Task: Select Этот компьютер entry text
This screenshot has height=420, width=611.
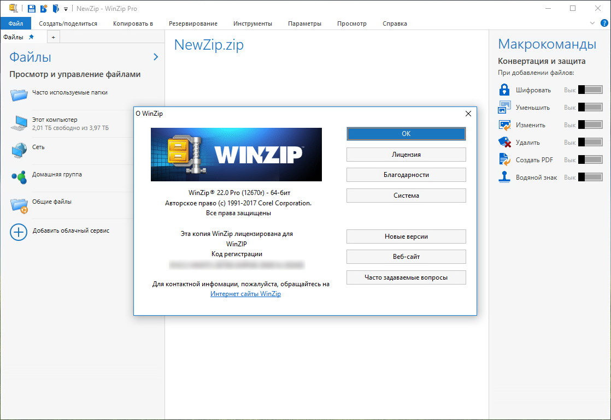Action: (55, 120)
